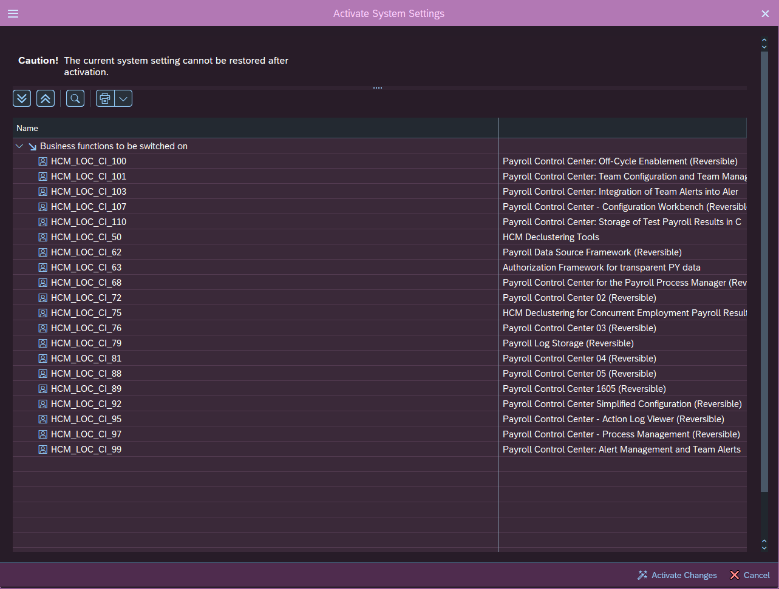
Task: Open the hamburger menu icon
Action: click(x=13, y=13)
